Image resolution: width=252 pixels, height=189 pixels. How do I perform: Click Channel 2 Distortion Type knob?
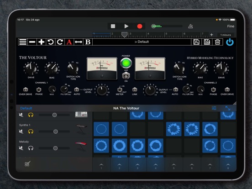pyautogui.click(x=179, y=69)
